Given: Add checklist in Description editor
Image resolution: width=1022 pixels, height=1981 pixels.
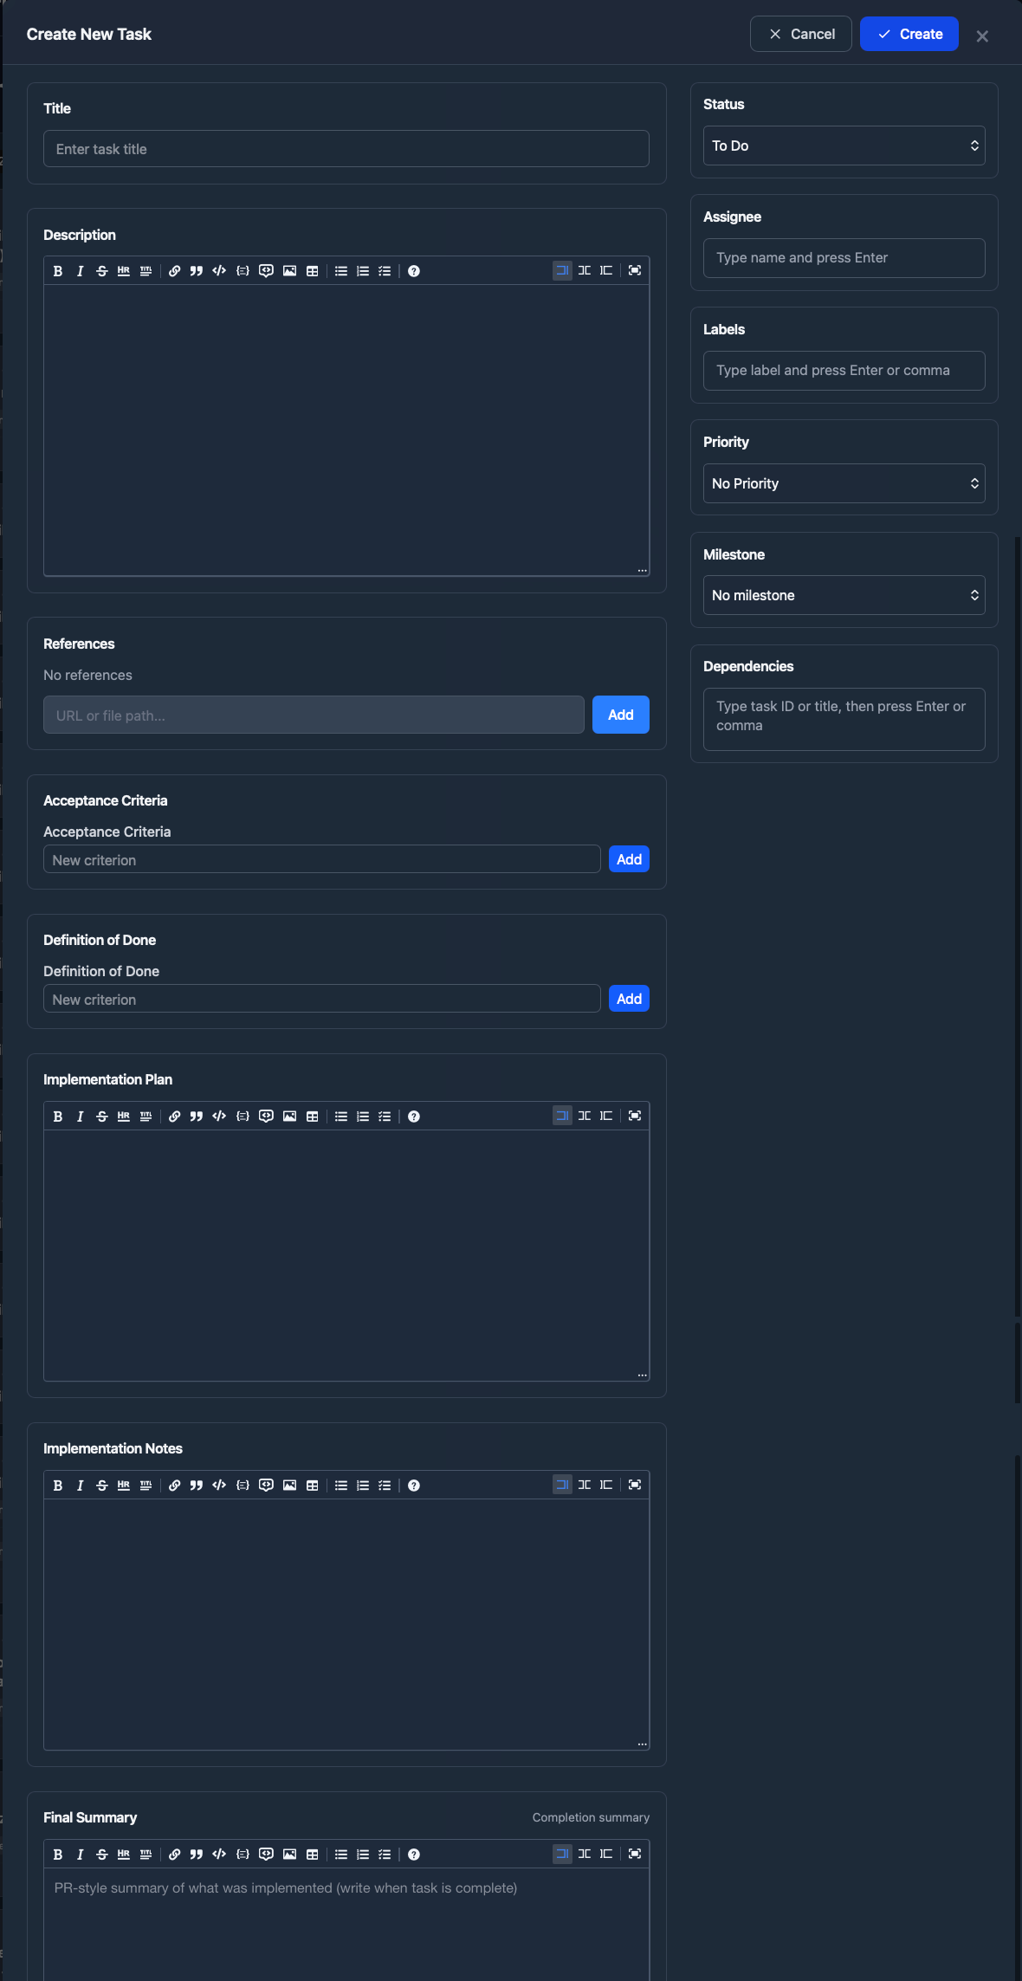Looking at the screenshot, I should [385, 271].
